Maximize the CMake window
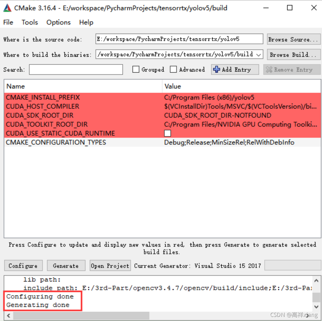322x321 pixels. (x=290, y=8)
